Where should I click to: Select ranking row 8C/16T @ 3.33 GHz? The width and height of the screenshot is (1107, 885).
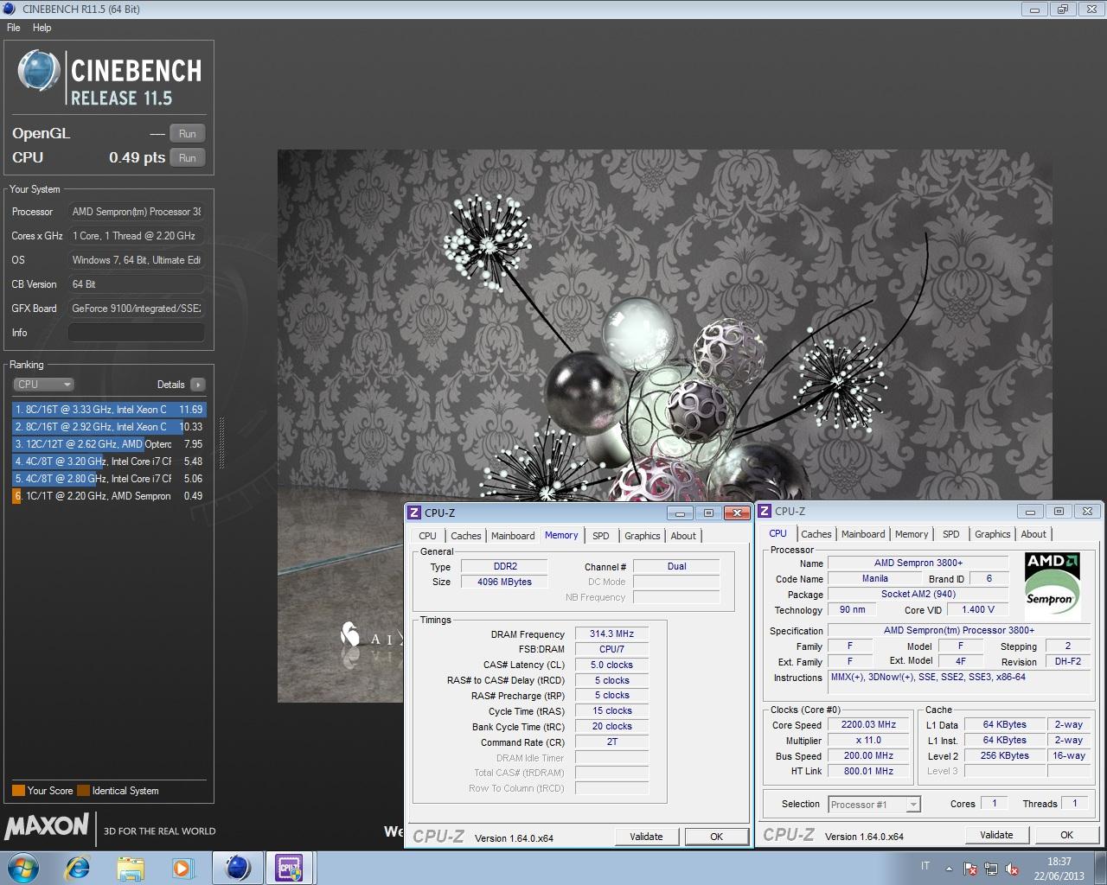(109, 410)
